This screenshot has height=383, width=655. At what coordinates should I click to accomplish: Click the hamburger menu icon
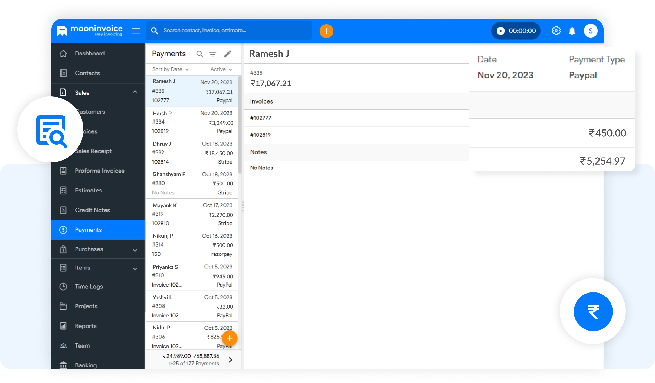pos(136,31)
